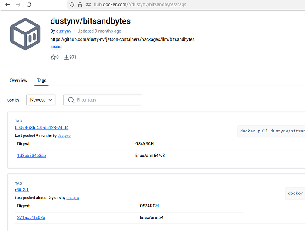The image size is (305, 231).
Task: Click the Digest header in first tag card
Action: point(24,144)
